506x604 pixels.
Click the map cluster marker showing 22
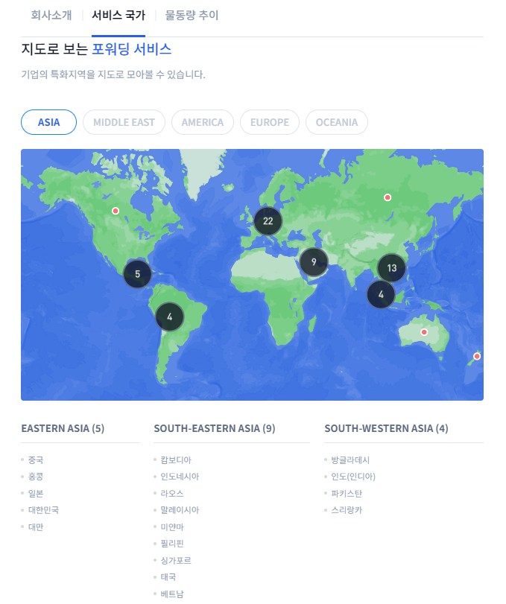(268, 221)
